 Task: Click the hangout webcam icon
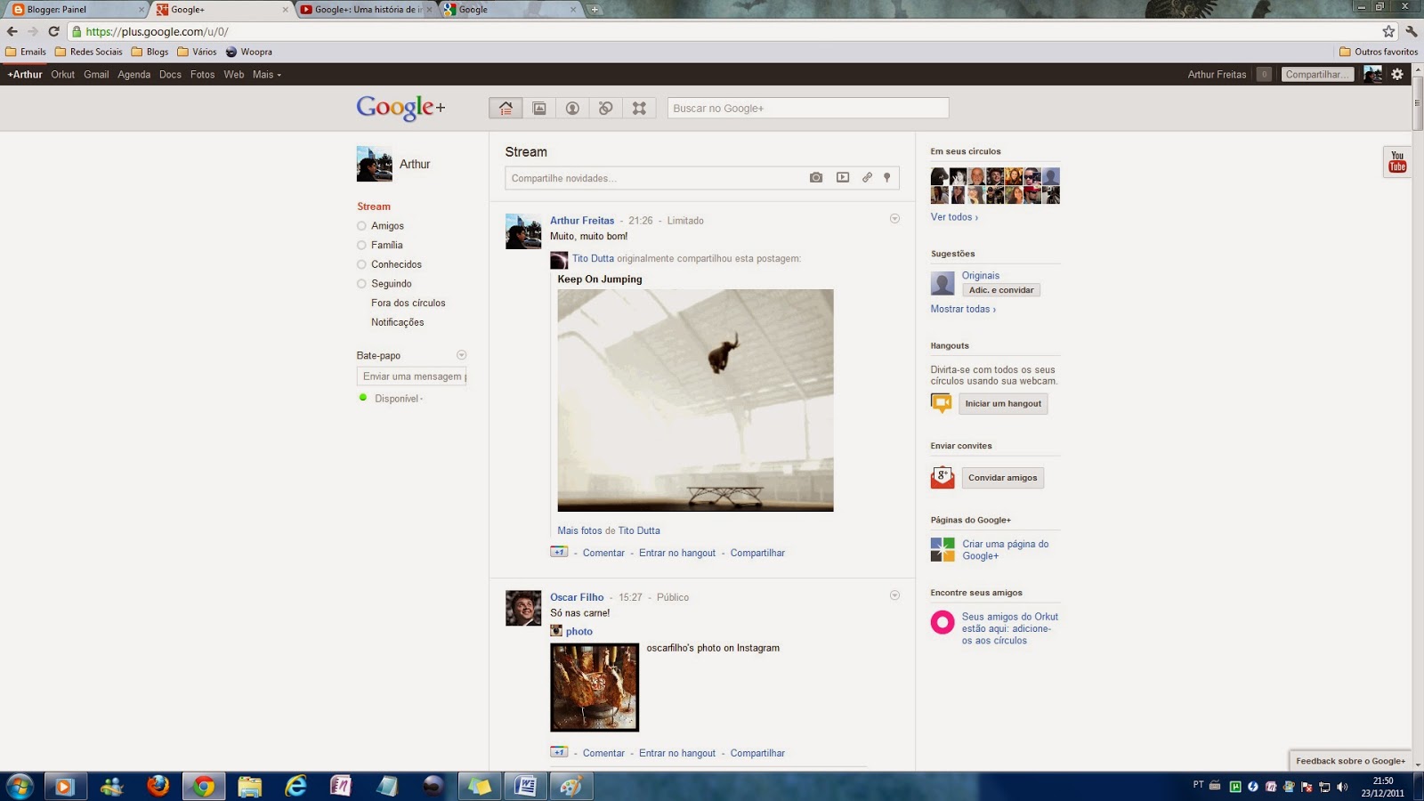click(941, 403)
